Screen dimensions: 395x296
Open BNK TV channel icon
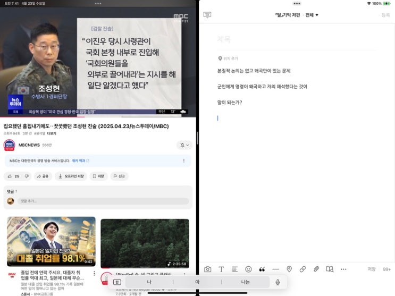(x=12, y=275)
